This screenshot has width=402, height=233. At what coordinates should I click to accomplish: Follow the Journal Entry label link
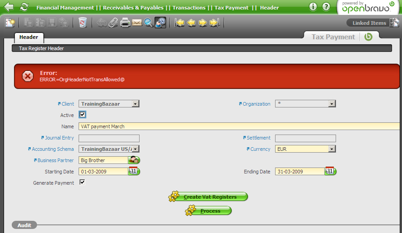pyautogui.click(x=59, y=138)
